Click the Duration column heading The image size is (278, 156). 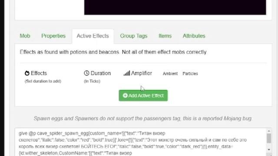coord(101,73)
